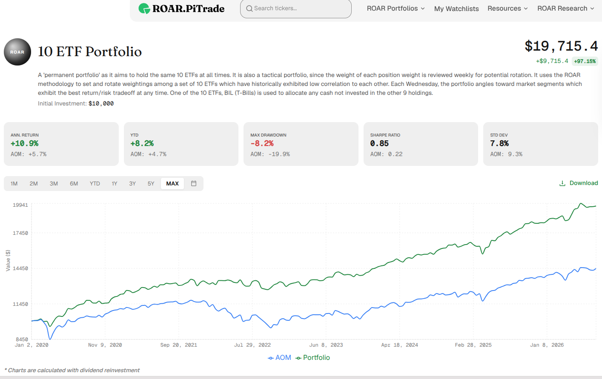Click the download arrow icon
602x379 pixels.
[x=562, y=183]
